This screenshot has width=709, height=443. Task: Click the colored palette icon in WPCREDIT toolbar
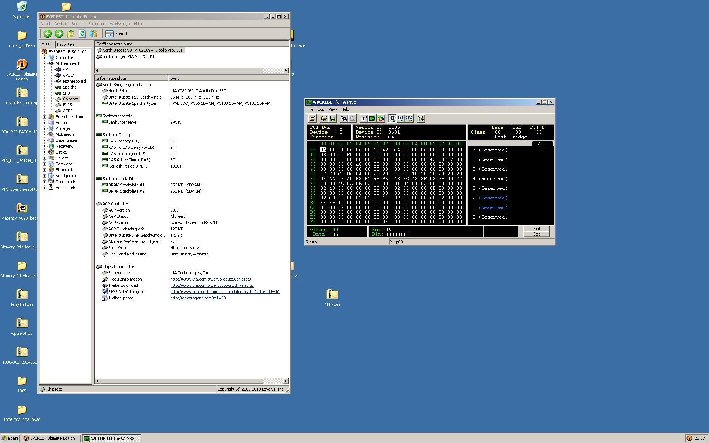[381, 119]
